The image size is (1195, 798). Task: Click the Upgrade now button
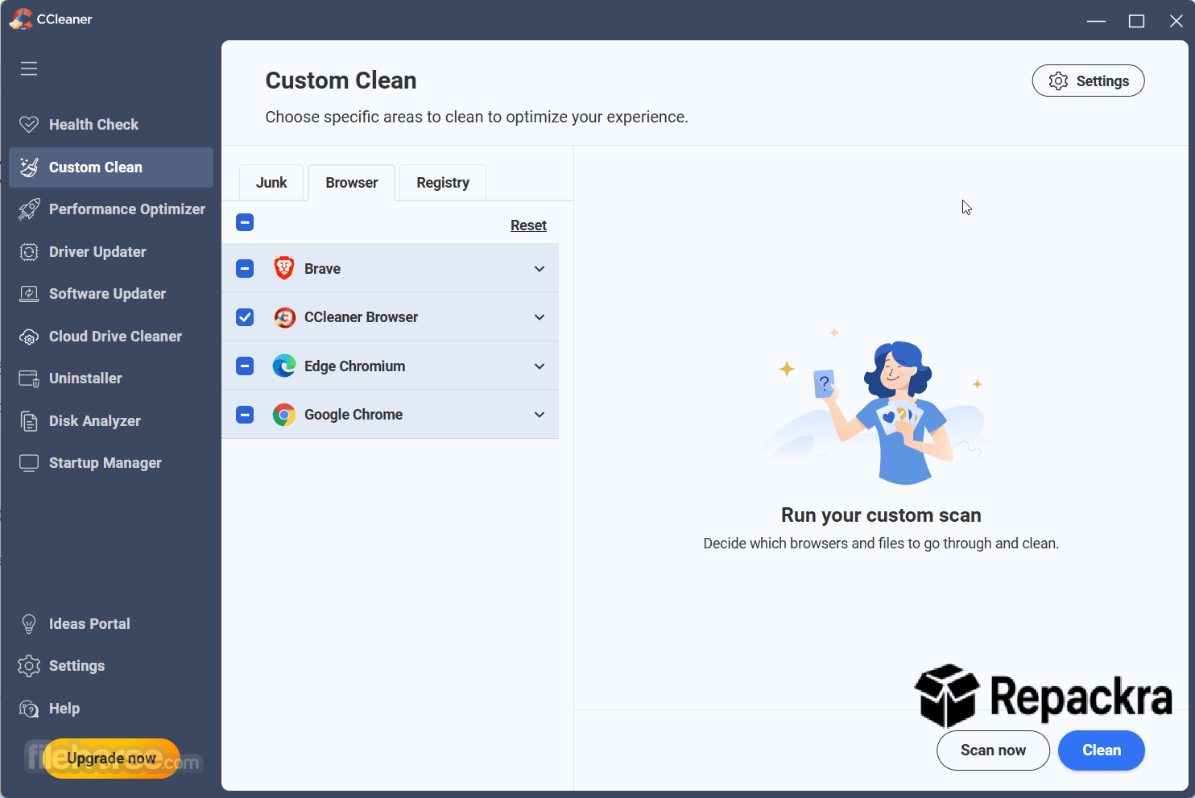point(111,759)
